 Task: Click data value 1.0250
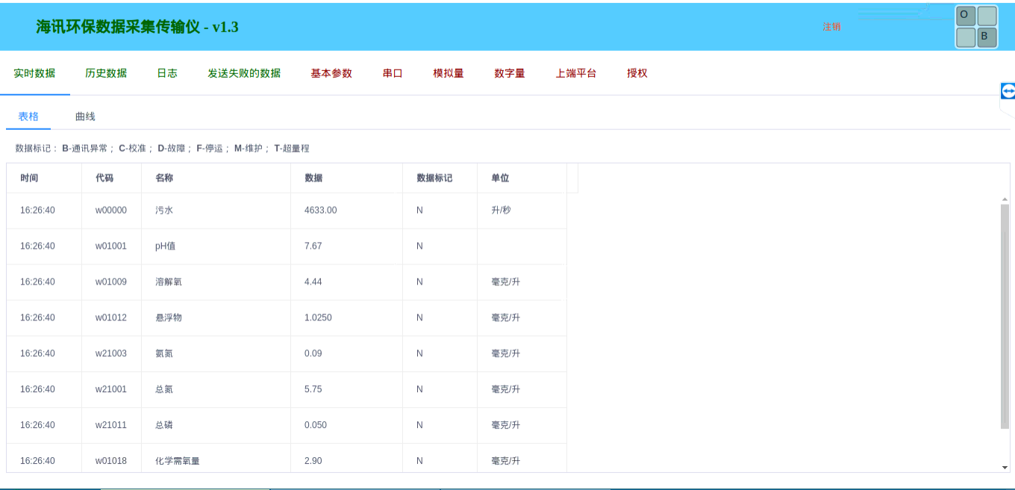coord(319,318)
